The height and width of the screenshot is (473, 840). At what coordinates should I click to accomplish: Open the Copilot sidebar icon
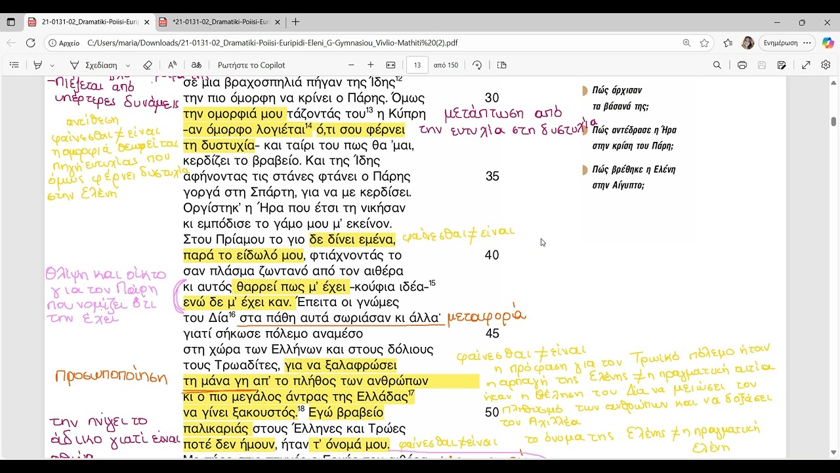828,43
